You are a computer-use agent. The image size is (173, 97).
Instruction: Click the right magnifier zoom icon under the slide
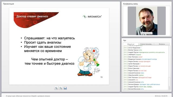click(61, 88)
